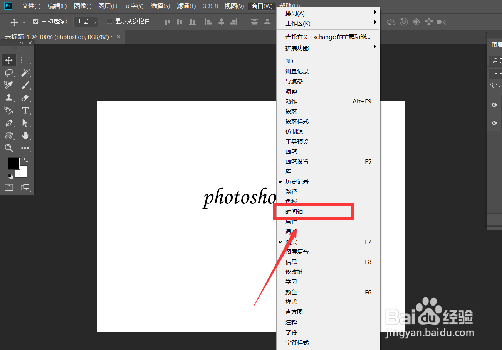Click the 3D orbit camera icon
The width and height of the screenshot is (502, 350).
(391, 22)
